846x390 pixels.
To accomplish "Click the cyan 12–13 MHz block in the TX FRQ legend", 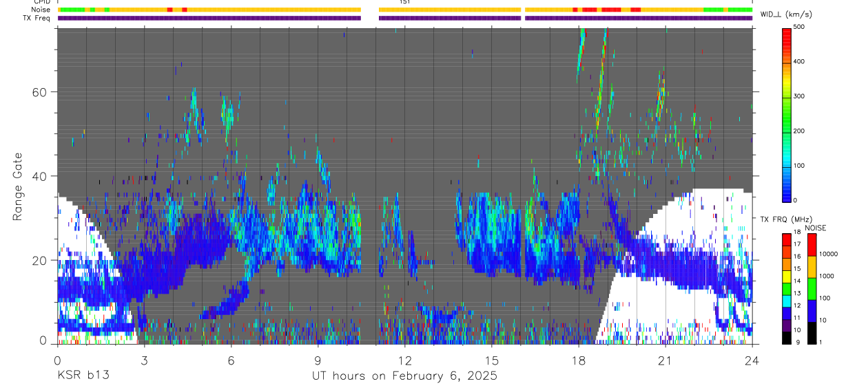I will (786, 301).
